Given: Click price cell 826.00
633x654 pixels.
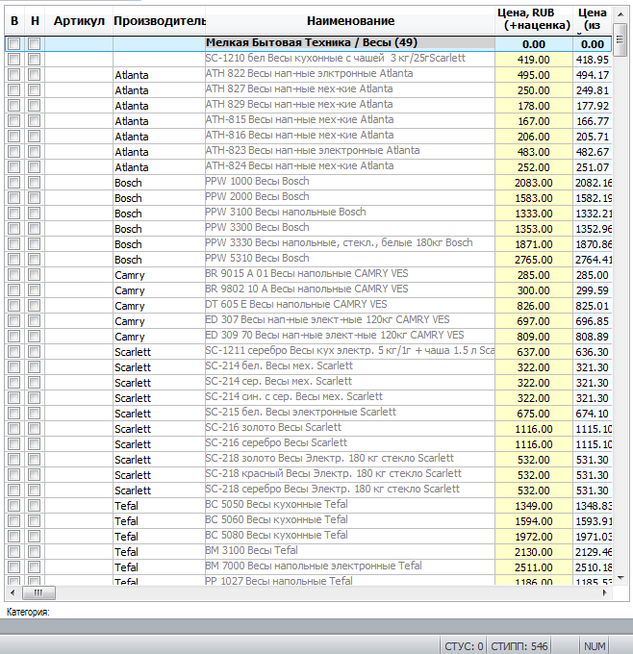Looking at the screenshot, I should point(534,306).
